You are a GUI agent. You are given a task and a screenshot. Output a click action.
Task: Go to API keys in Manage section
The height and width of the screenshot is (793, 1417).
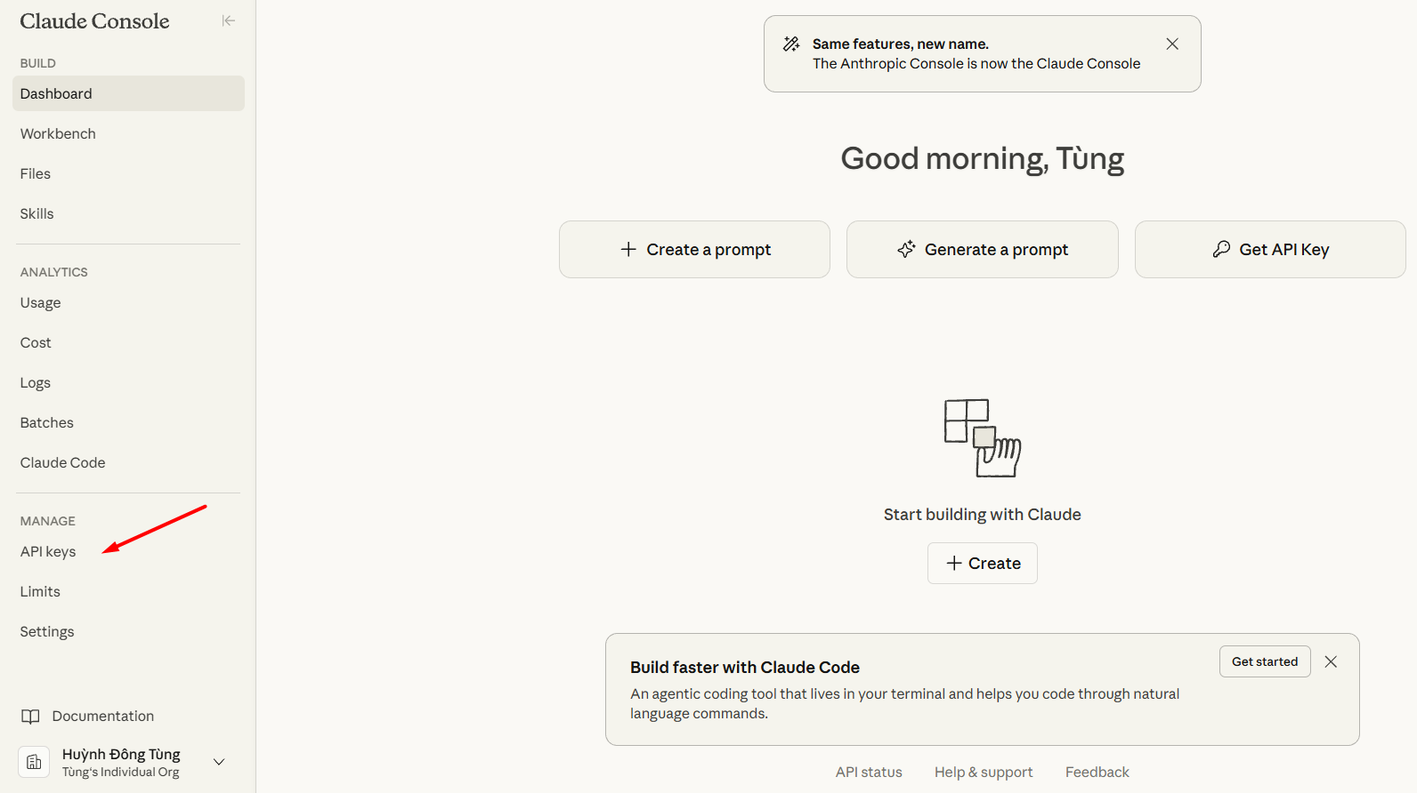coord(48,551)
